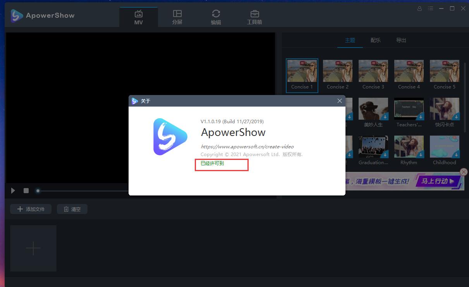This screenshot has height=287, width=469.
Task: Open the apowersoft.cn create-video link
Action: coord(247,147)
